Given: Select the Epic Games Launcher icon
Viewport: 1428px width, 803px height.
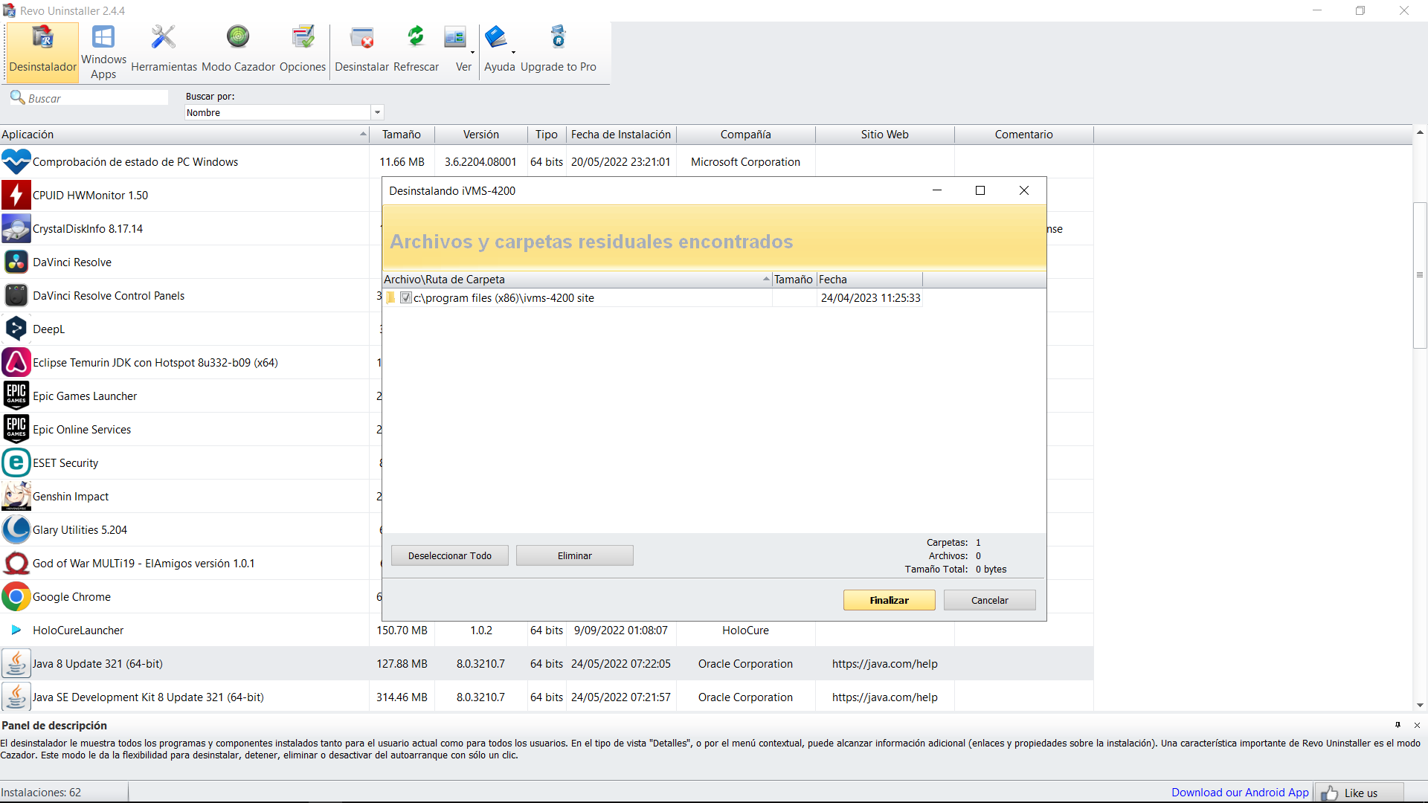Looking at the screenshot, I should 16,396.
